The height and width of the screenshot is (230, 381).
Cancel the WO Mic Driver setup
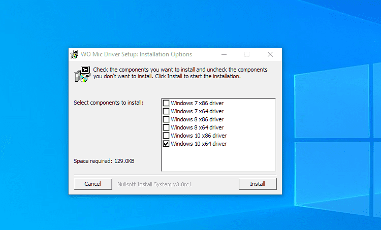(93, 184)
